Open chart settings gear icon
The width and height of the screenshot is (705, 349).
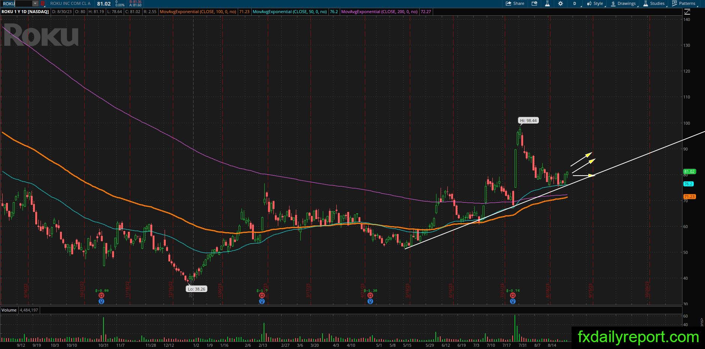coord(560,3)
